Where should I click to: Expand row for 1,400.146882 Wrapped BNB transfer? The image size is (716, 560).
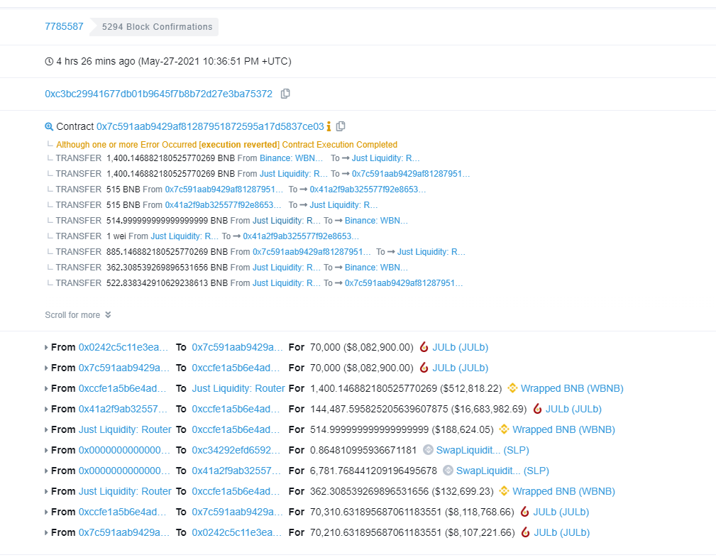[46, 389]
